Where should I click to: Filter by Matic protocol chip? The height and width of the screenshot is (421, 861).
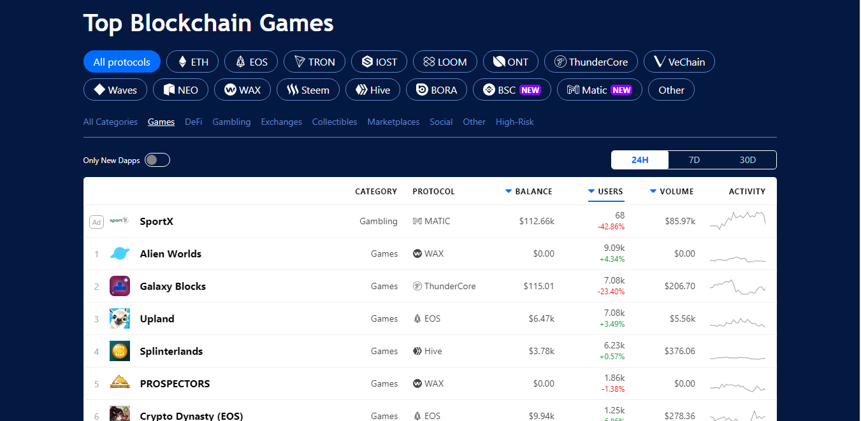pos(600,90)
